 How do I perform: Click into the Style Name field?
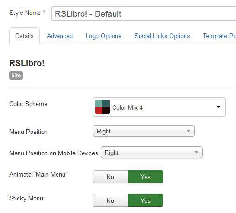(144, 13)
